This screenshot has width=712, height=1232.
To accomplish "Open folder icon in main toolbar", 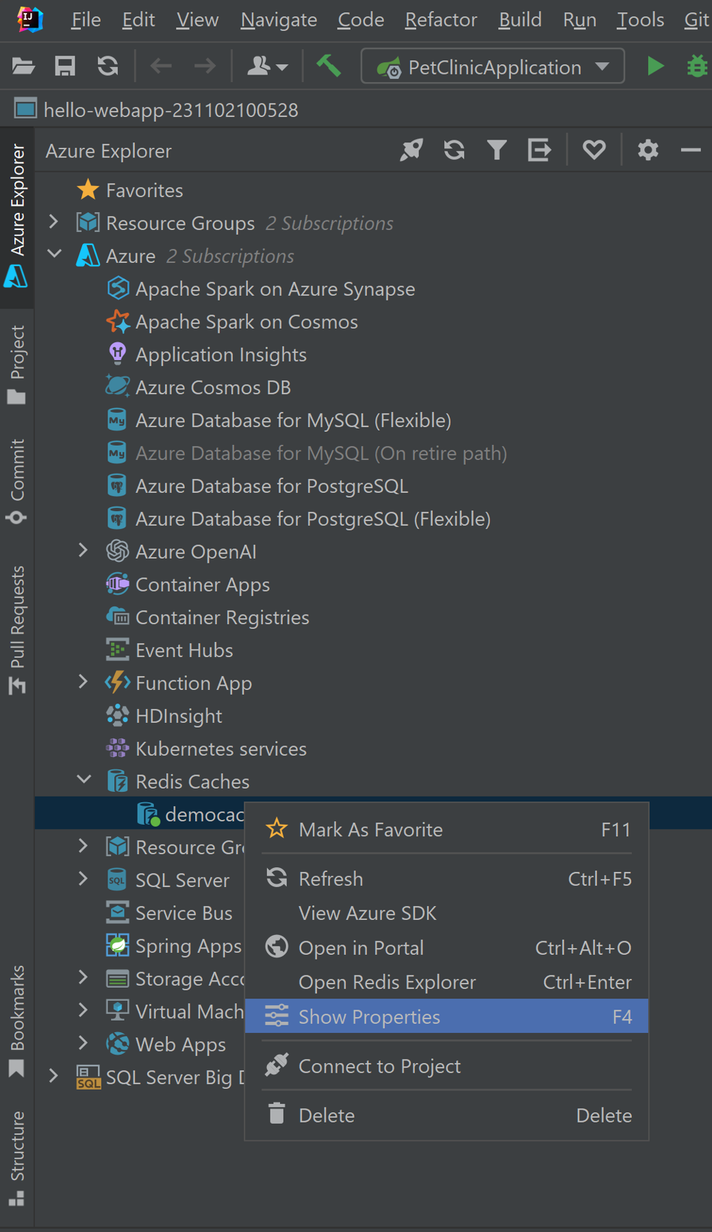I will click(23, 66).
